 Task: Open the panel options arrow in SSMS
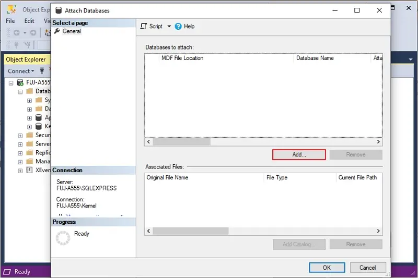[411, 59]
